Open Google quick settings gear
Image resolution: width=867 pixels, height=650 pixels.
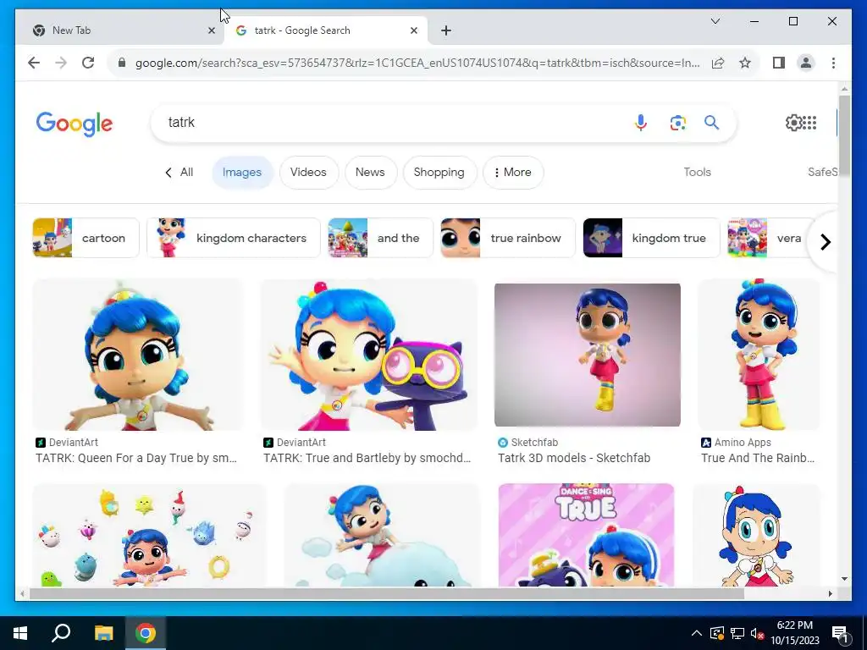pyautogui.click(x=793, y=122)
